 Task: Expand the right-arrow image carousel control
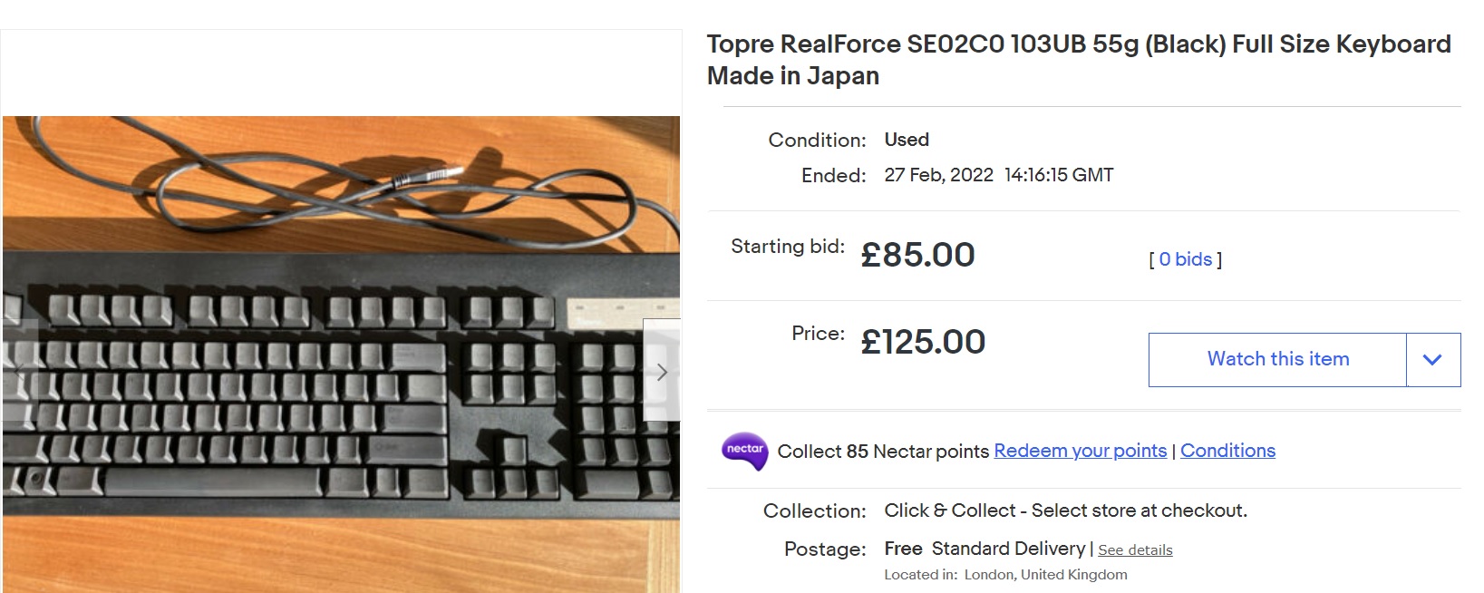pyautogui.click(x=663, y=372)
